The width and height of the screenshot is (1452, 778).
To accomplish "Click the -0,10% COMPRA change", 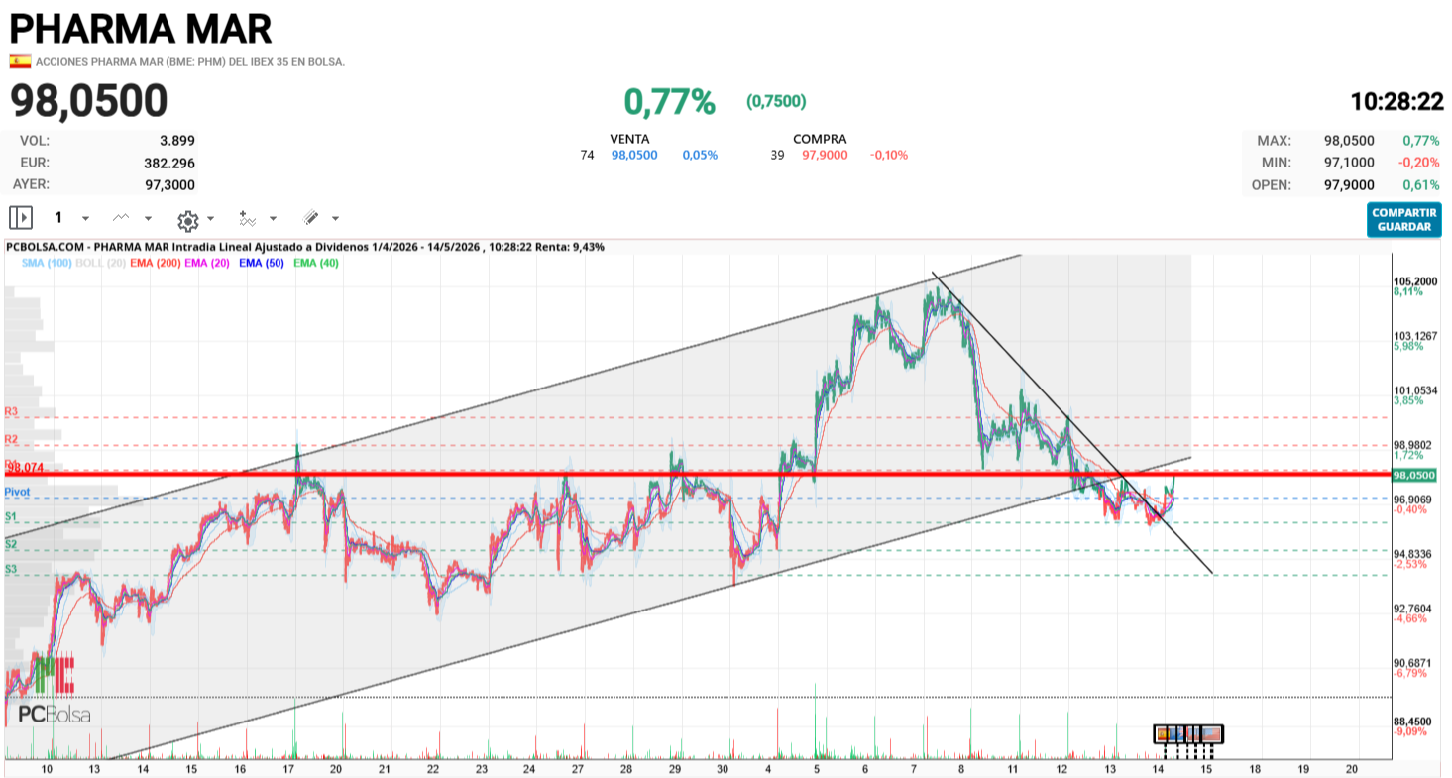I will pos(889,155).
